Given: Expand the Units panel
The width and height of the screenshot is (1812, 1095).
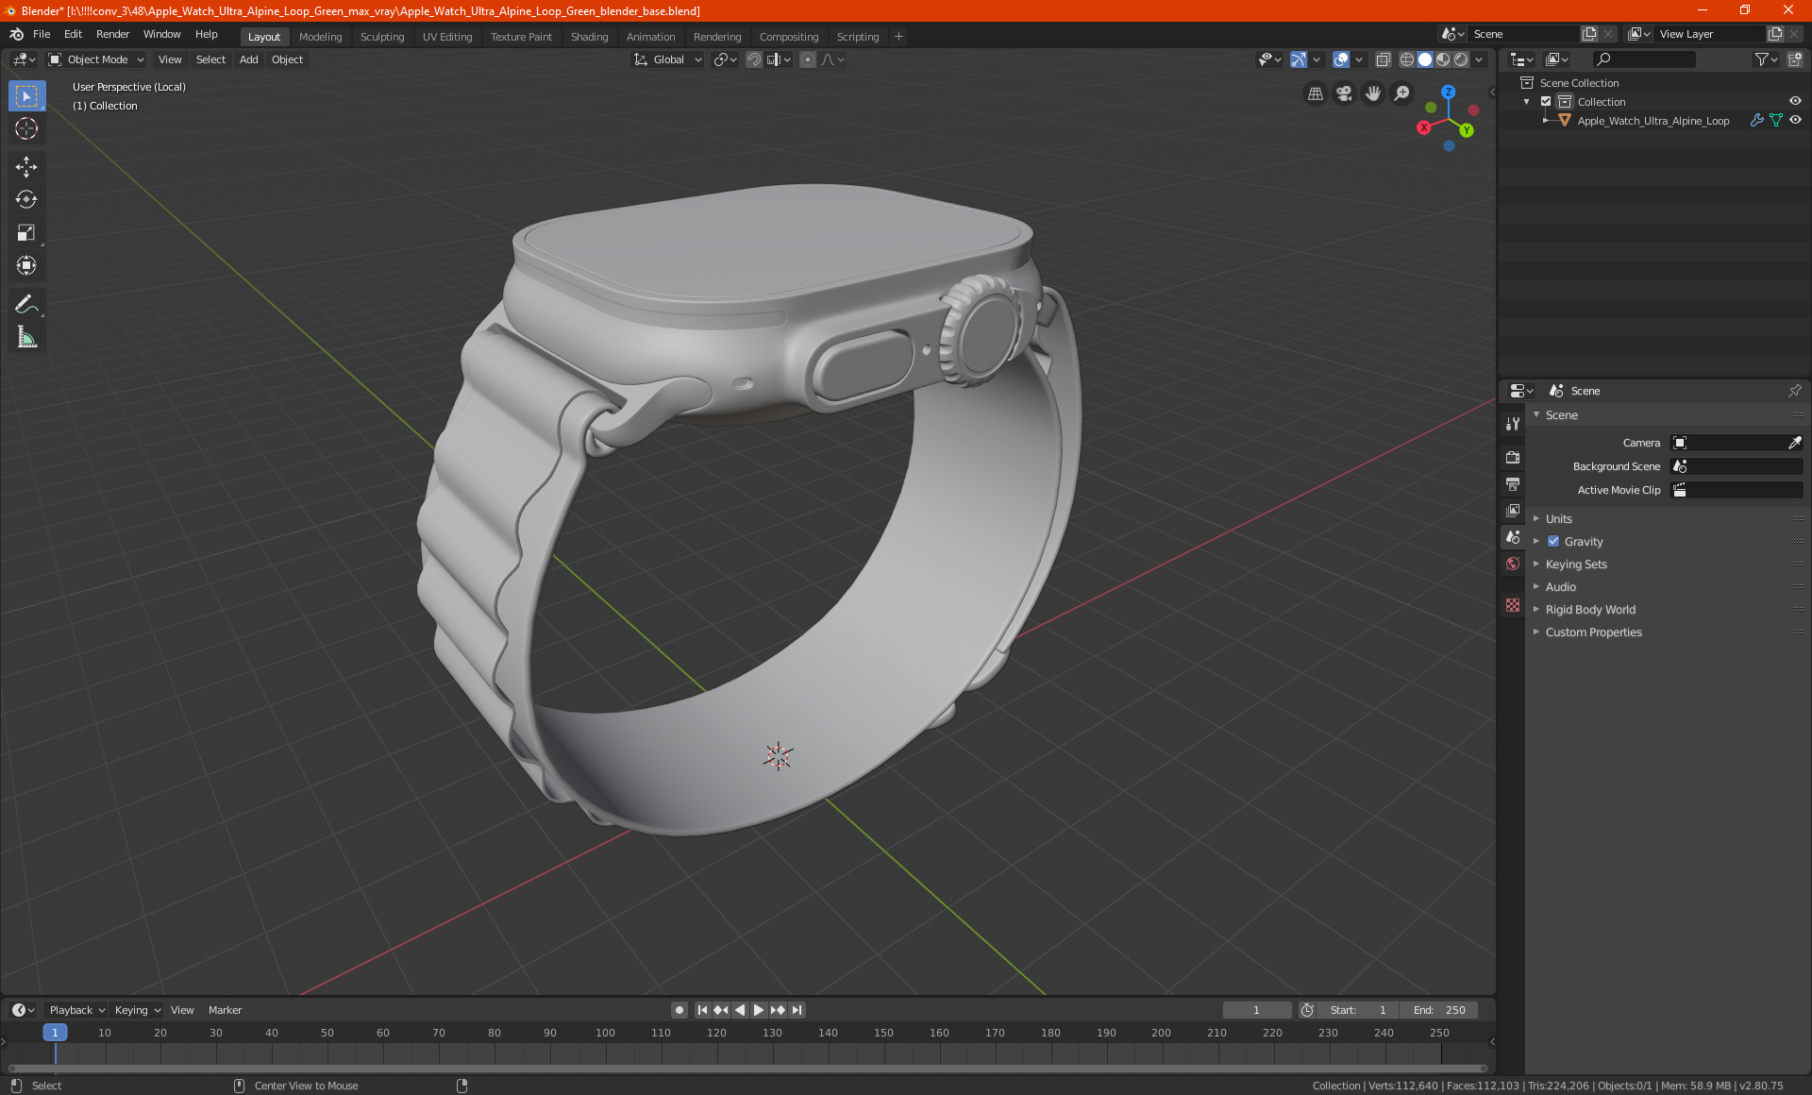Looking at the screenshot, I should coord(1558,519).
